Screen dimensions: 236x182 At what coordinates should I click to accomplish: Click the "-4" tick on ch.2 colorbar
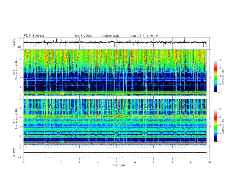[x=220, y=117]
